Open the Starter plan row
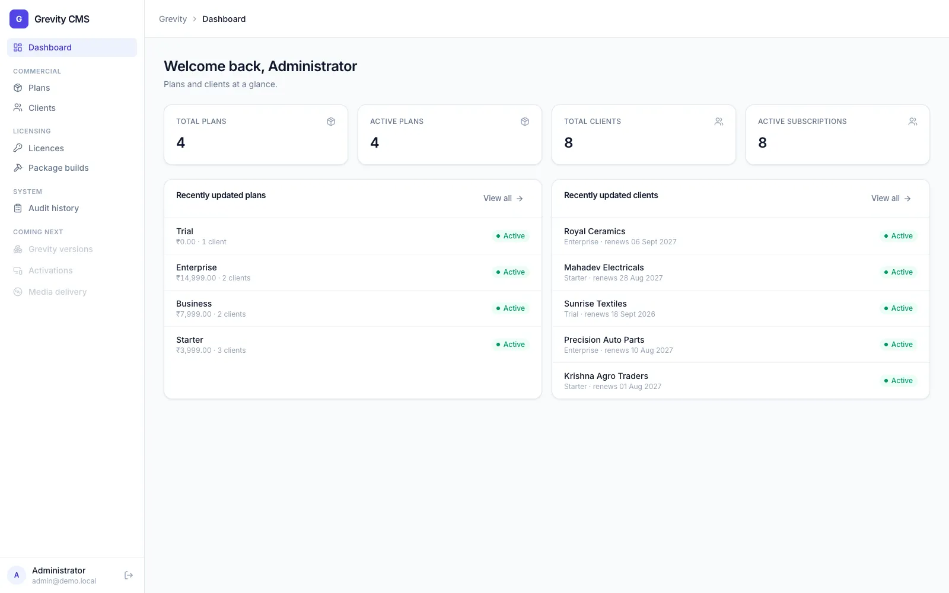This screenshot has height=593, width=949. pos(353,345)
